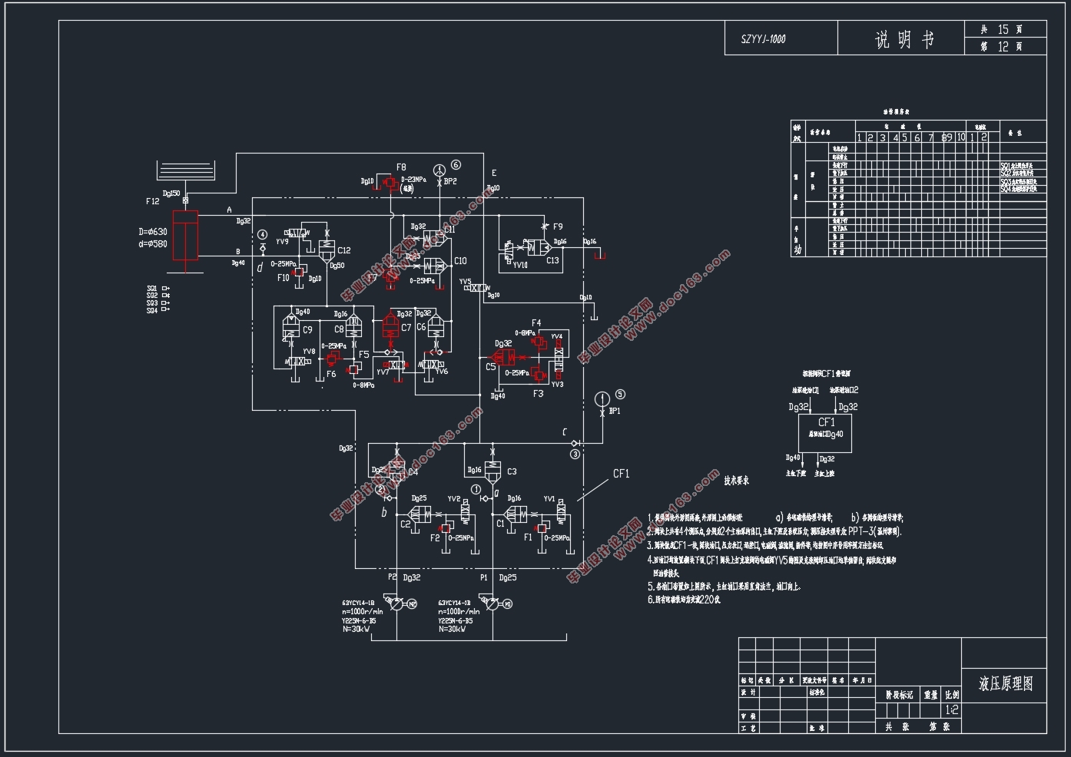Click the total pages 15 cell
Viewport: 1071px width, 757px height.
click(x=1006, y=29)
